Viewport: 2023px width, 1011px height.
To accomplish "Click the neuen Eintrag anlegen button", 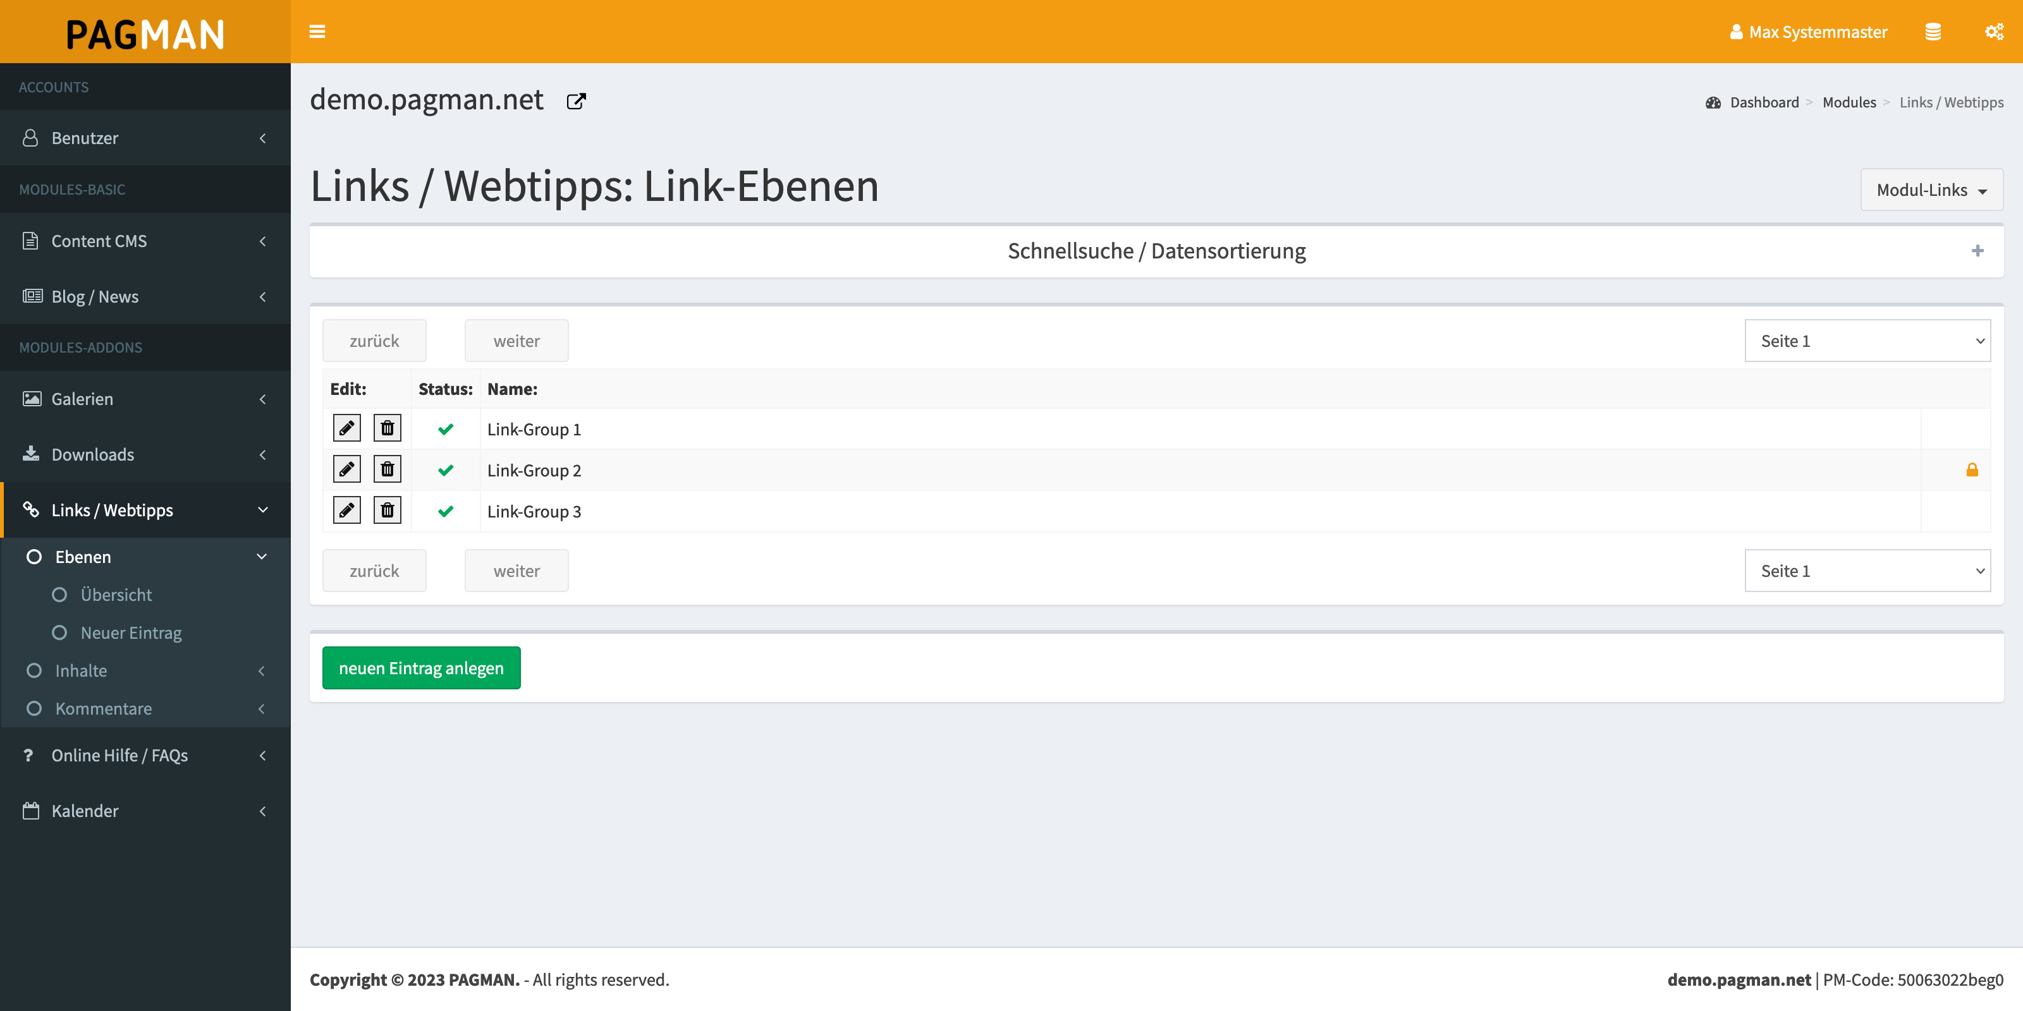I will coord(421,667).
